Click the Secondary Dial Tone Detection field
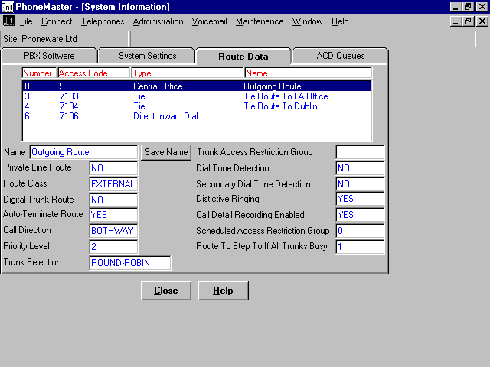The width and height of the screenshot is (490, 367). tap(360, 184)
